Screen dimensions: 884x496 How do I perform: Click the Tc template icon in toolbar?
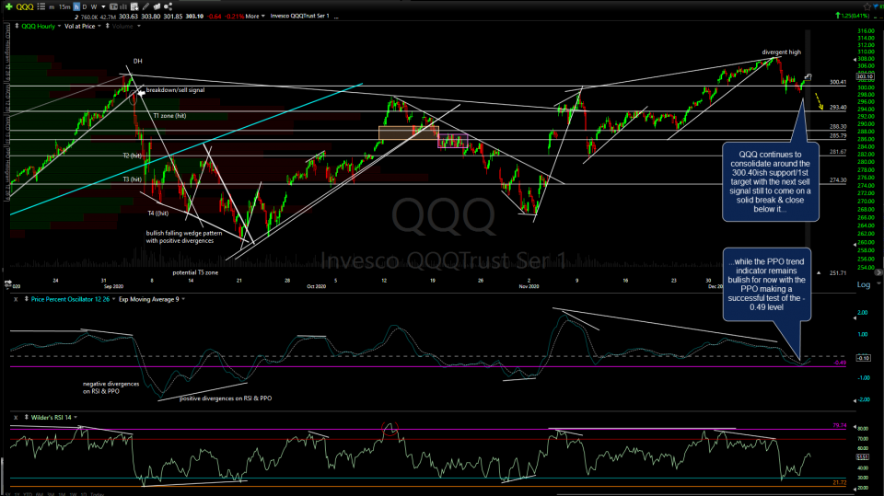113,6
